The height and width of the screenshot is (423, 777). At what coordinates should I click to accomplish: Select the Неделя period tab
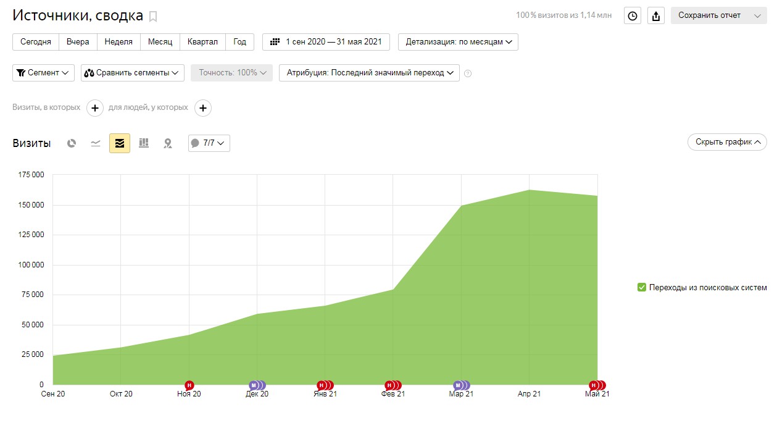pyautogui.click(x=118, y=42)
